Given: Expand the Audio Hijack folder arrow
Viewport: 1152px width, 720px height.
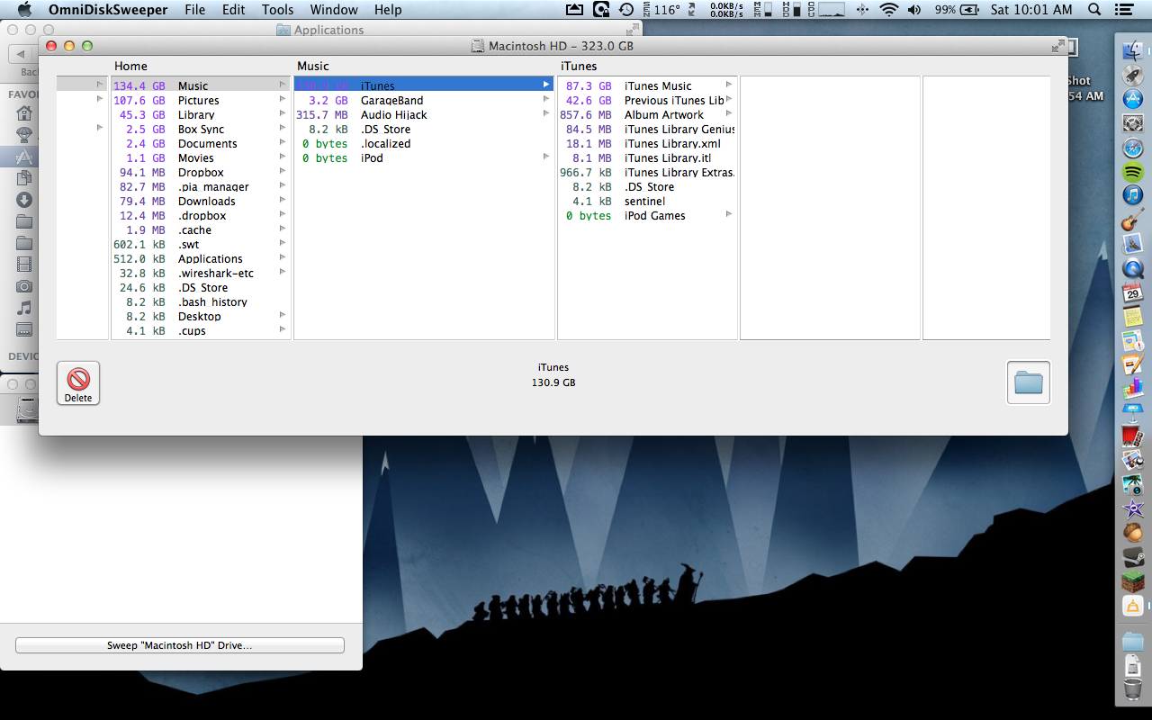Looking at the screenshot, I should (546, 113).
